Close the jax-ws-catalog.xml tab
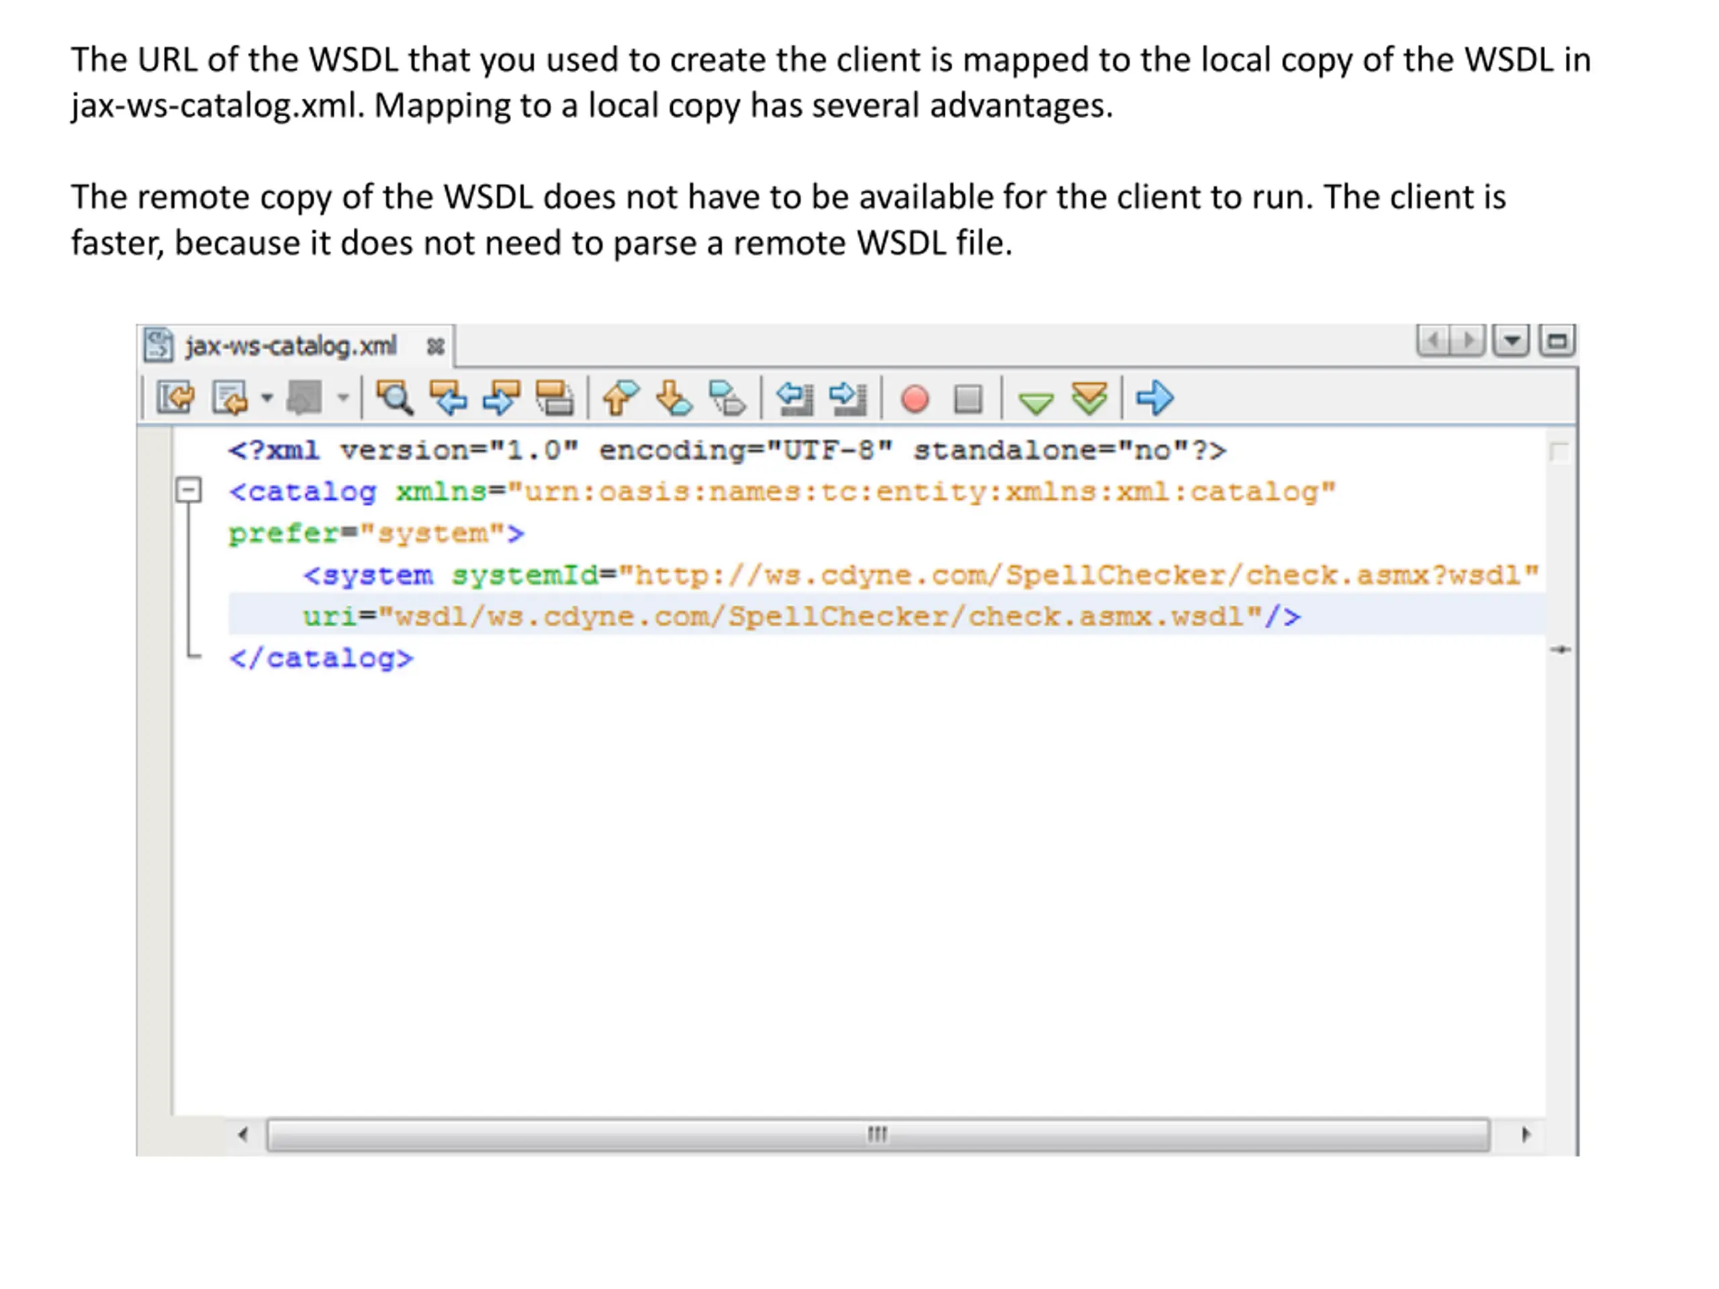The width and height of the screenshot is (1719, 1289). pyautogui.click(x=436, y=346)
